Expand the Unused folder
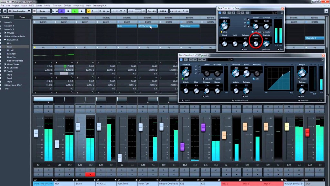Screen dimensions: 330x186 (5, 33)
